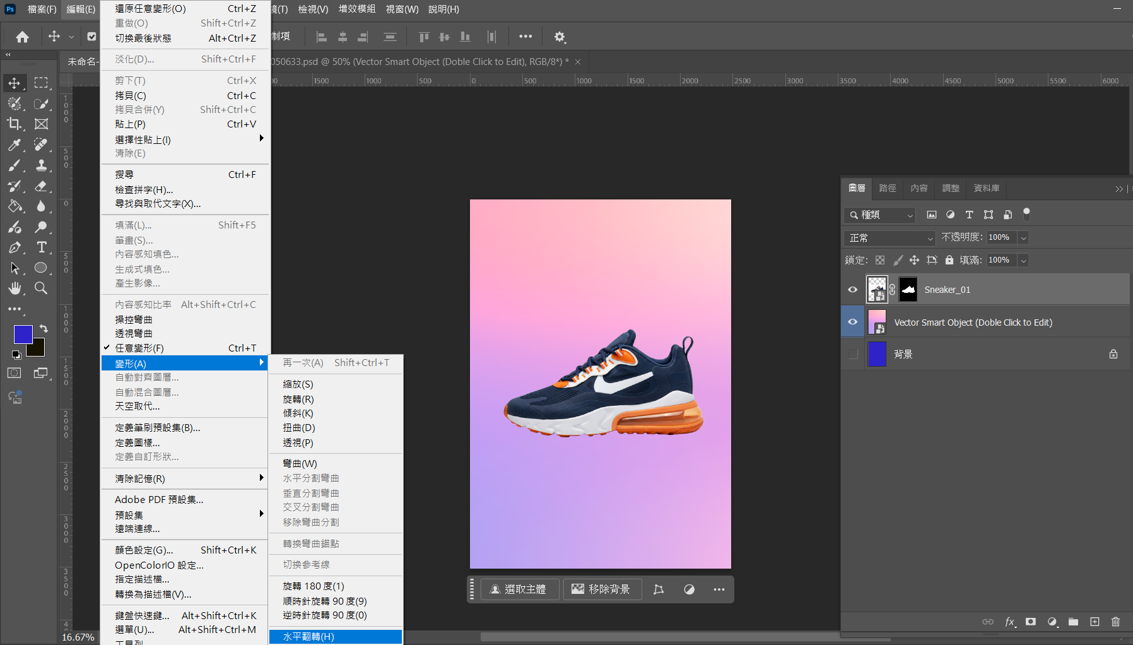The image size is (1133, 645).
Task: Open the 填滿 dropdown arrow
Action: pos(1023,260)
